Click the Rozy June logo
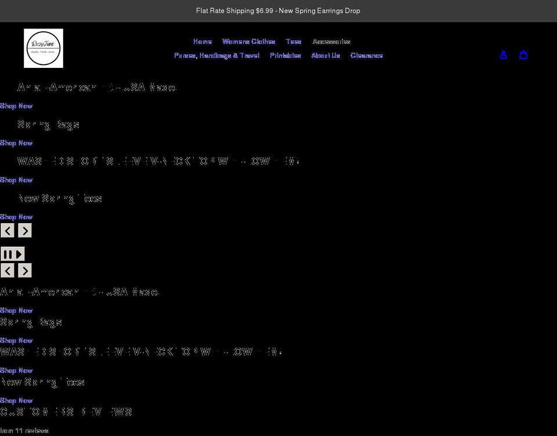The width and height of the screenshot is (557, 436). [x=43, y=48]
